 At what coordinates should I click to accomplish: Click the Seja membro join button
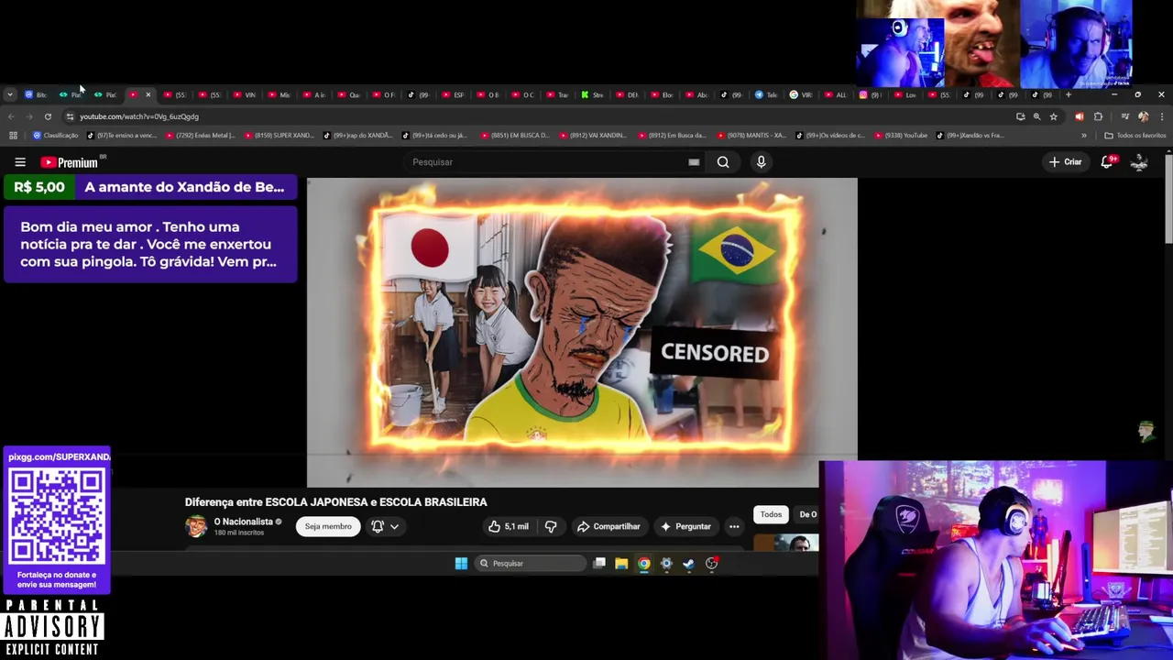click(328, 526)
